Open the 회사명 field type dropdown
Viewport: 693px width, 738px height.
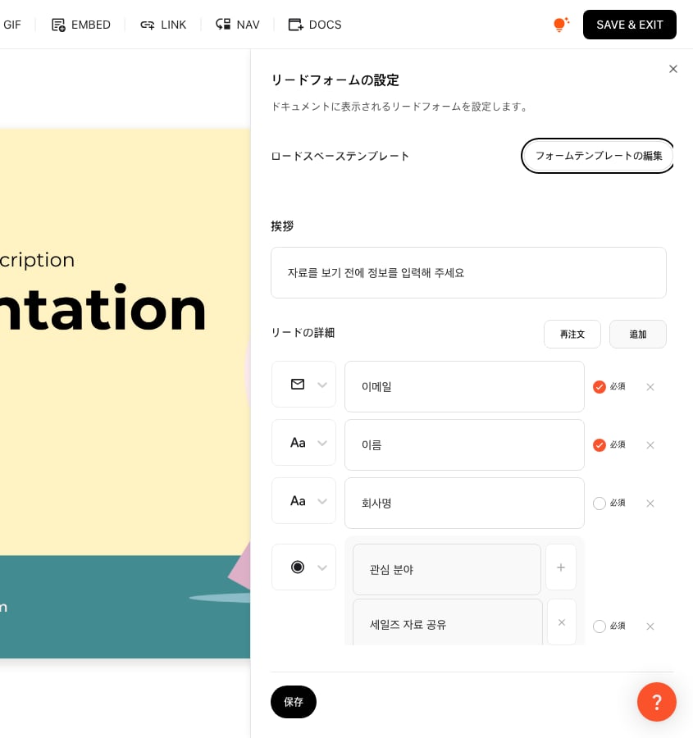(x=303, y=501)
